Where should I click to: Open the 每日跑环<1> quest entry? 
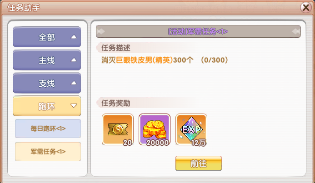click(x=48, y=129)
